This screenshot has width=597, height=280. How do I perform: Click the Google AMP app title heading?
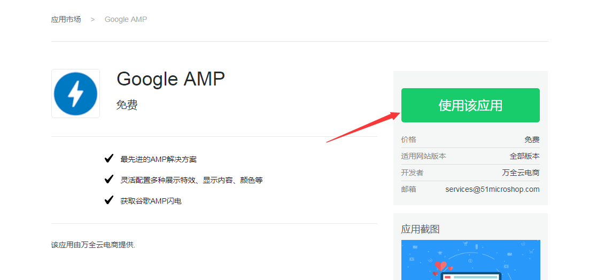[170, 79]
